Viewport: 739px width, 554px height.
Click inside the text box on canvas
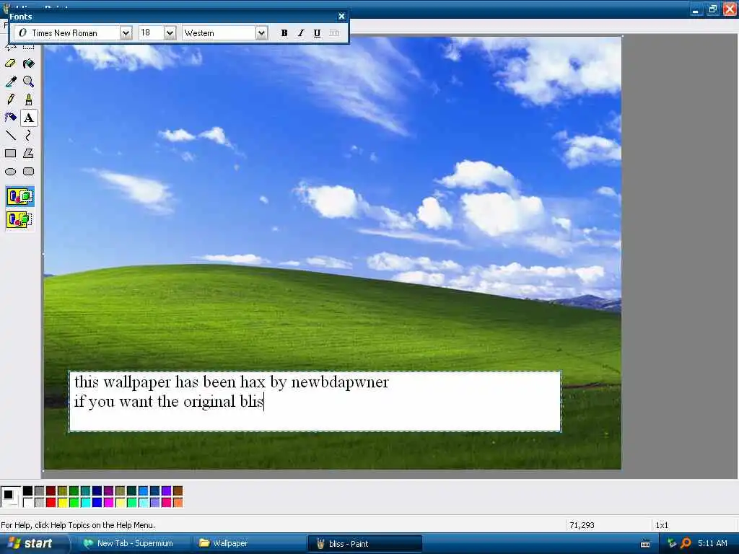pyautogui.click(x=315, y=401)
